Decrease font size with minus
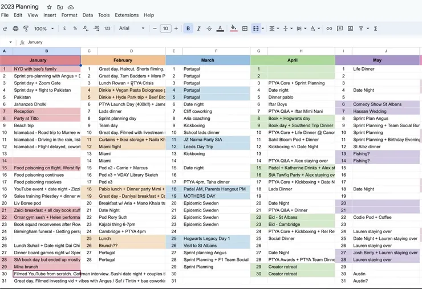This screenshot has width=422, height=289. [x=155, y=29]
